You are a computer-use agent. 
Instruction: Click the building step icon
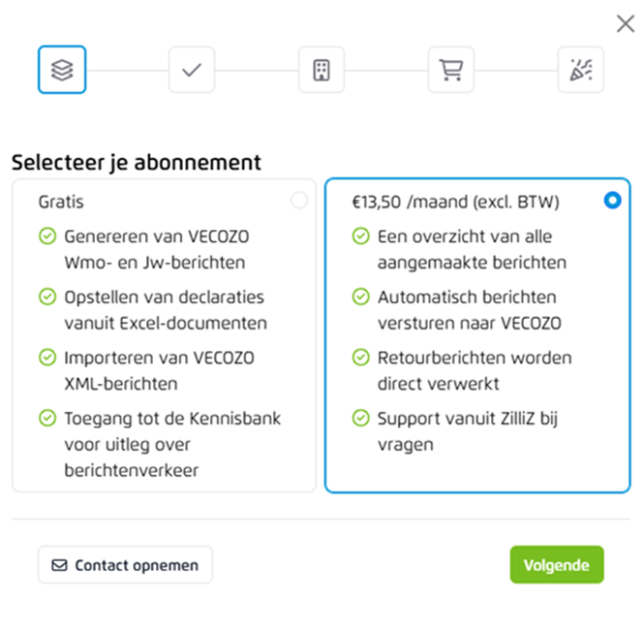(321, 71)
